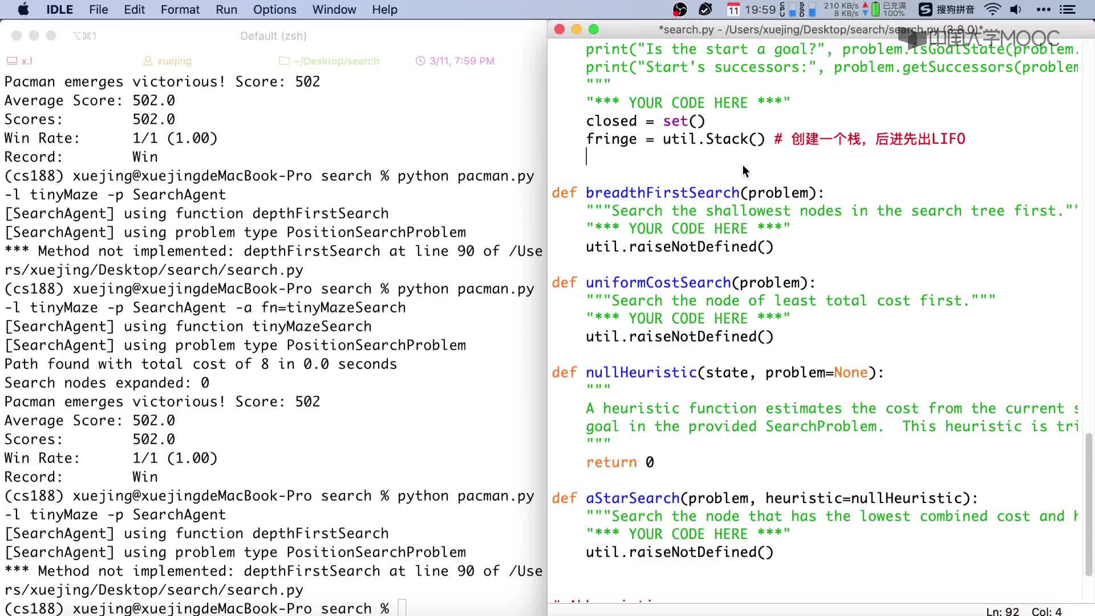Click the xuejing user icon in terminal
This screenshot has width=1095, height=616.
click(148, 60)
